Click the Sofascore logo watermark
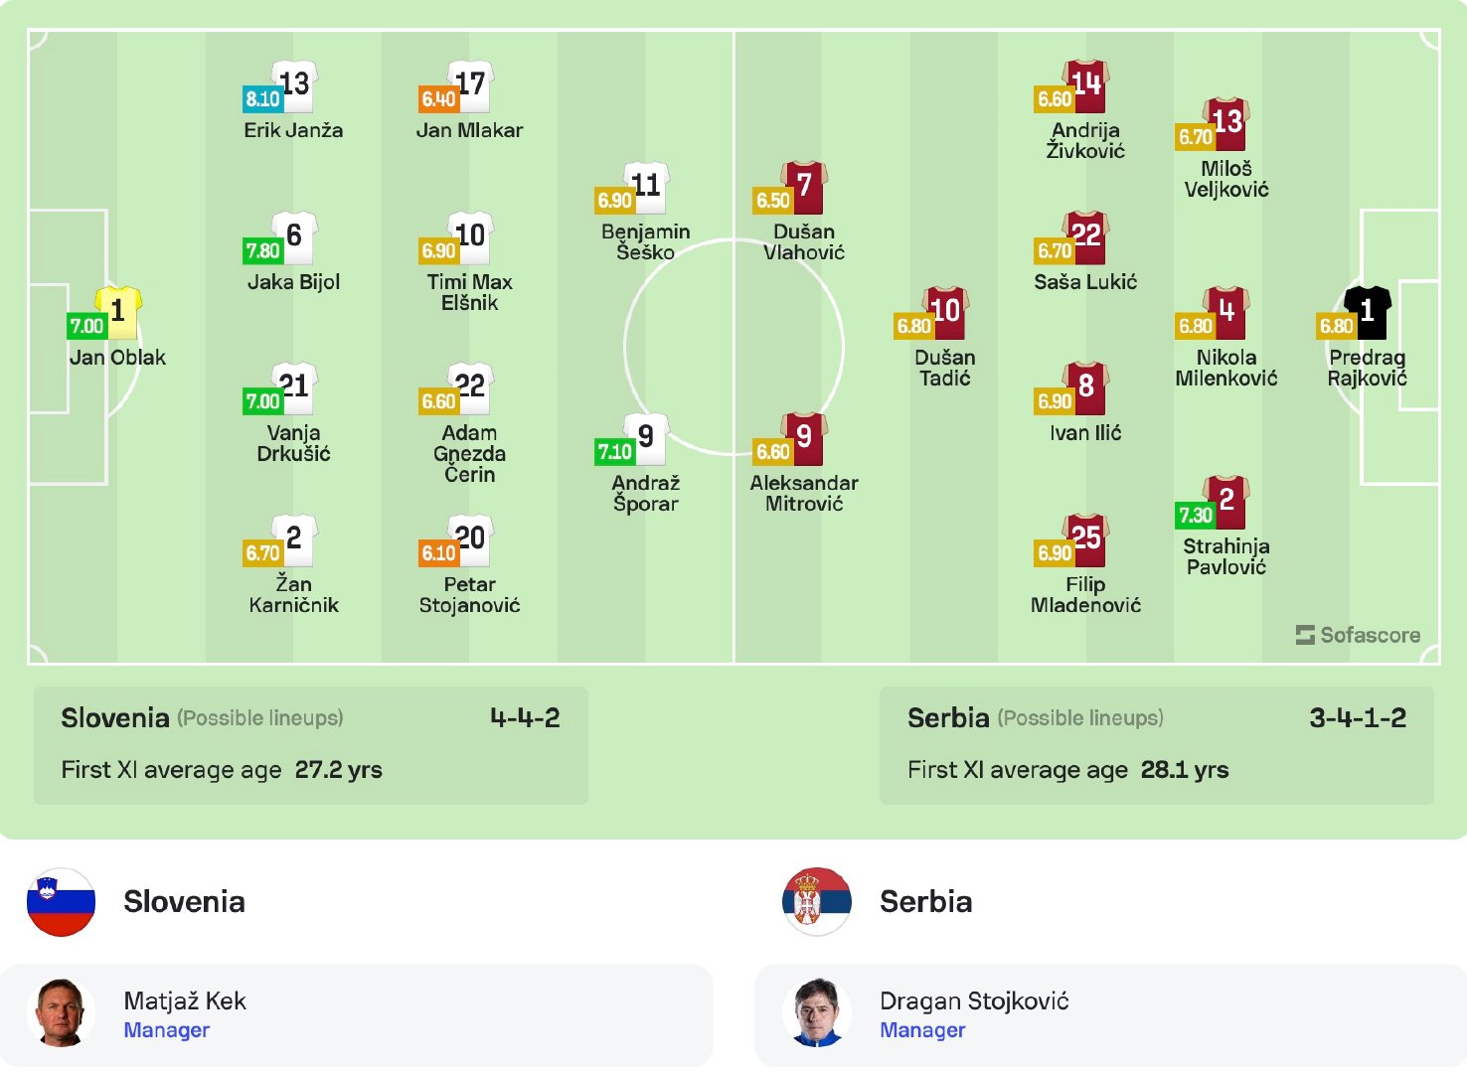This screenshot has height=1073, width=1467. 1358,635
